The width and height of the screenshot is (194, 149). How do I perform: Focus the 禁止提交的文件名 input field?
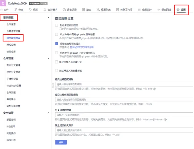pyautogui.click(x=124, y=130)
